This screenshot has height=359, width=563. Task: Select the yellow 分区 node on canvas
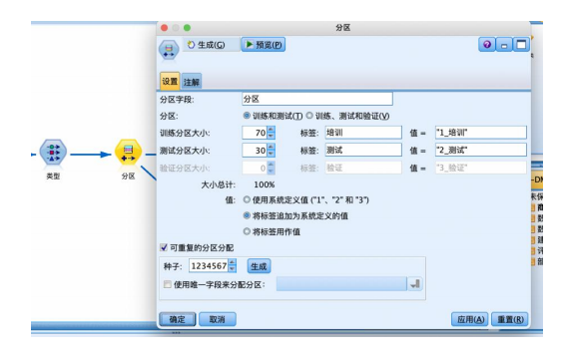(128, 153)
